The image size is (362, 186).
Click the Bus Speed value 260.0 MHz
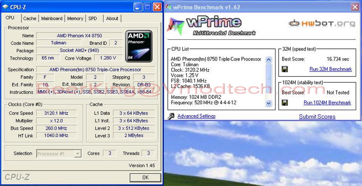[x=56, y=128]
